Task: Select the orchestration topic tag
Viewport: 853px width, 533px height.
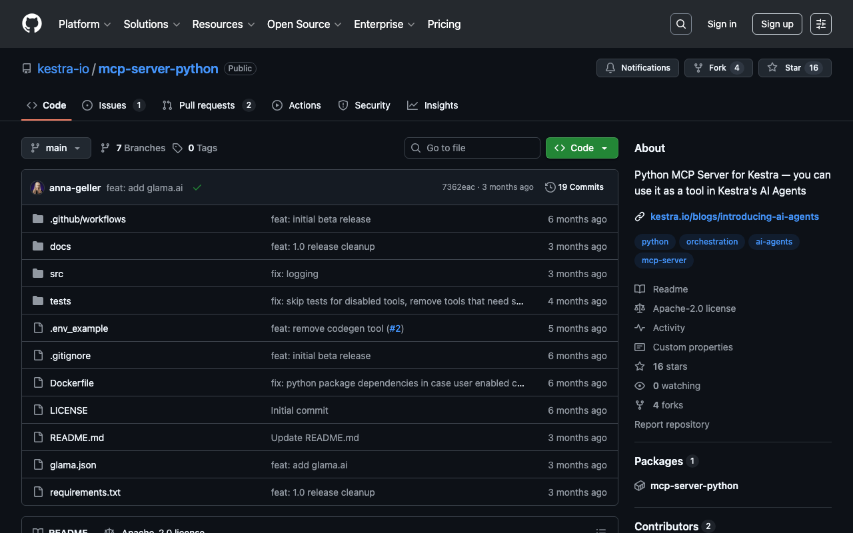Action: (712, 242)
